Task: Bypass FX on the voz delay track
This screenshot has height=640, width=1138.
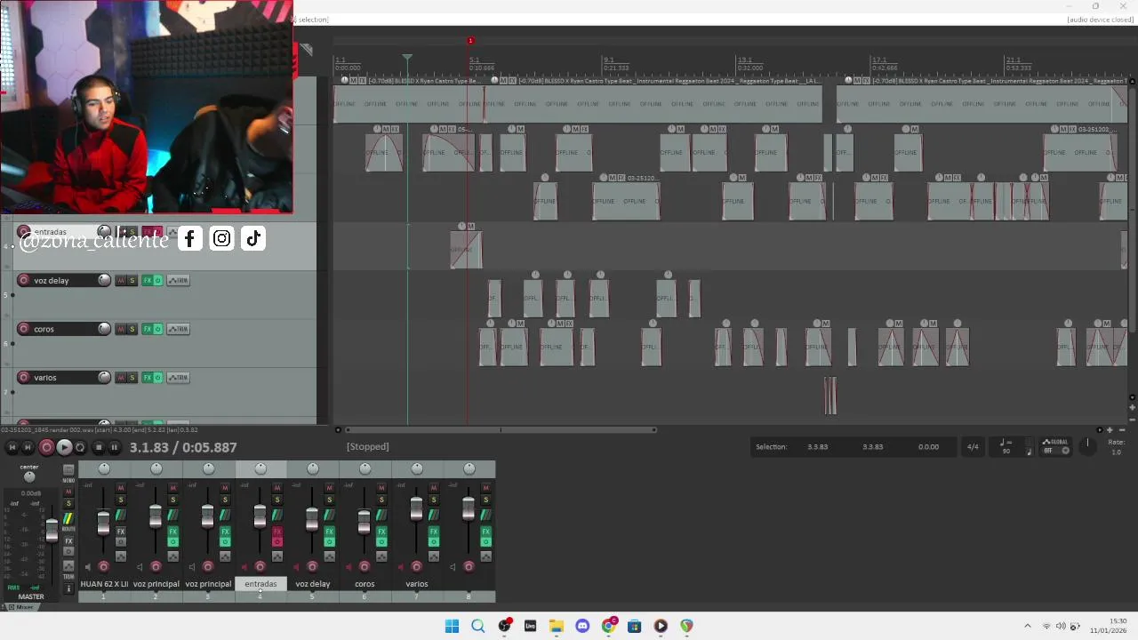Action: point(158,280)
